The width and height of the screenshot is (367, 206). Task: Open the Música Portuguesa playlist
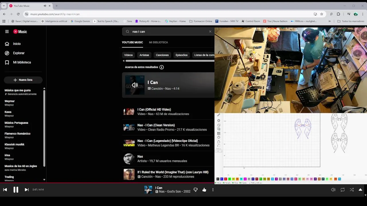(16, 124)
